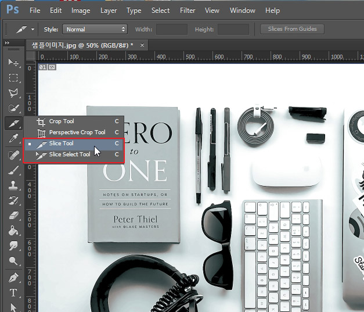Open the Slice tool preset picker arrow
The image size is (364, 312).
point(33,30)
